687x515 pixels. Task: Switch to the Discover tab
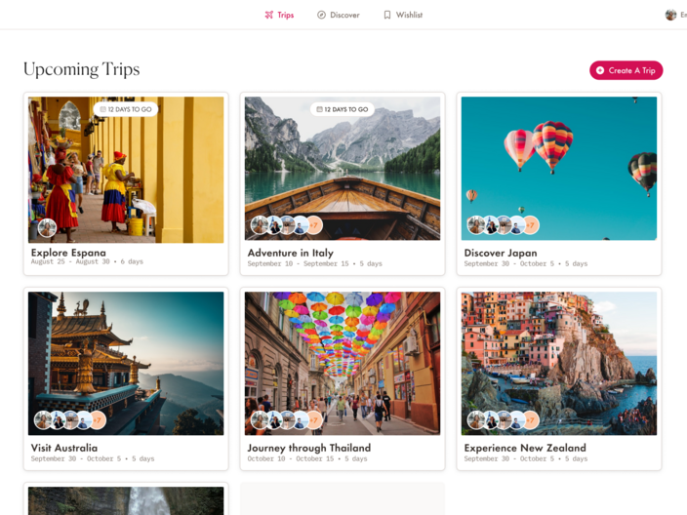tap(339, 15)
